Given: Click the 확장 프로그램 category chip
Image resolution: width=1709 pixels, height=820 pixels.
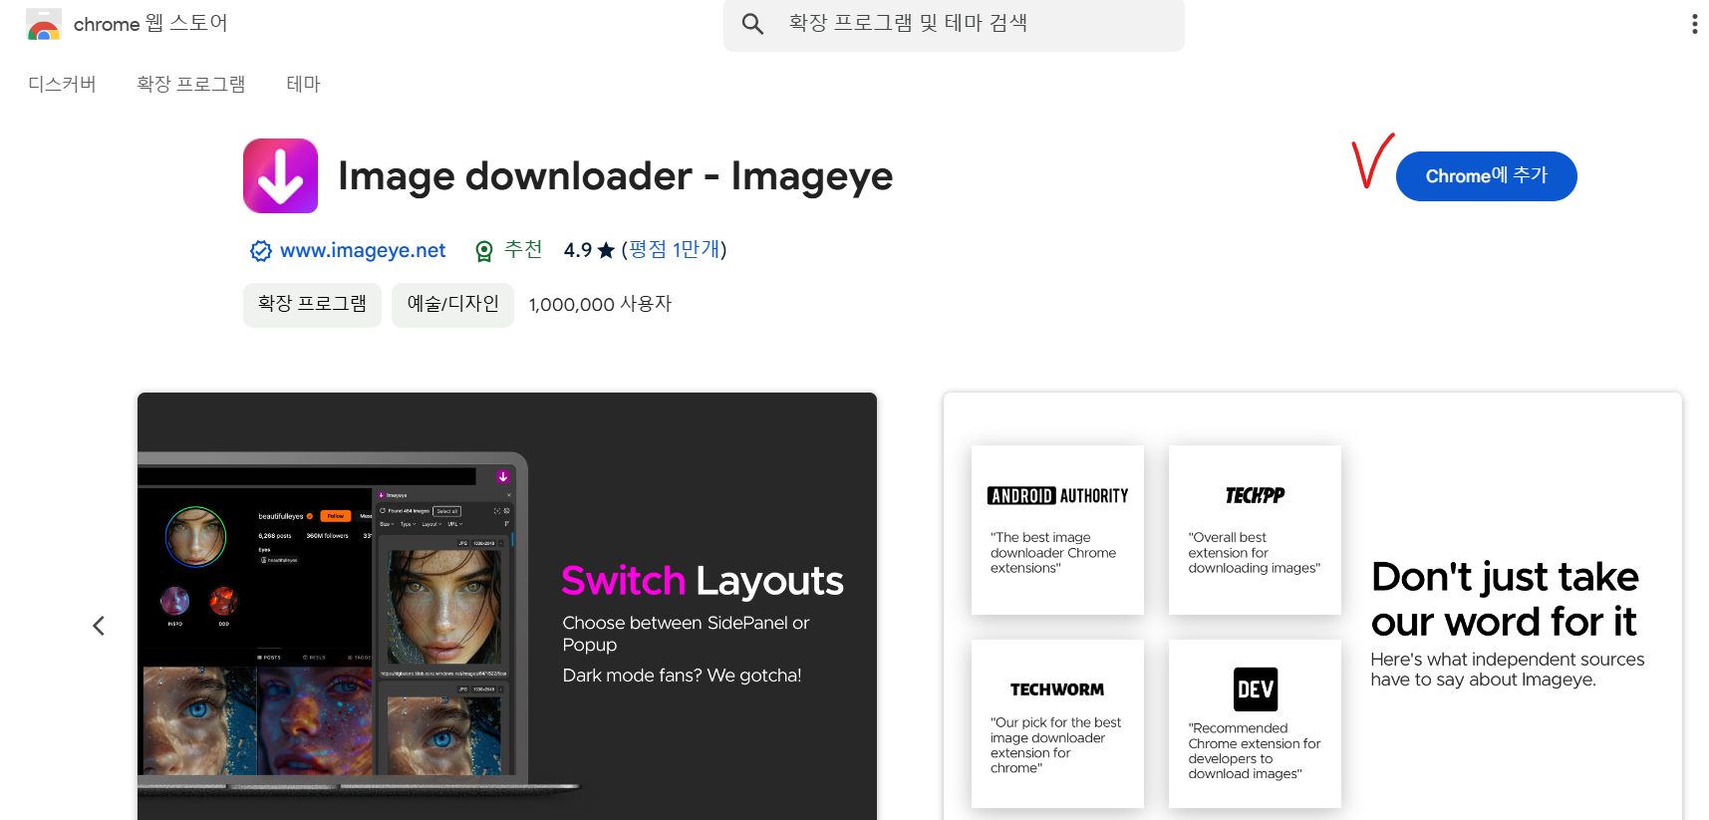Looking at the screenshot, I should tap(312, 304).
